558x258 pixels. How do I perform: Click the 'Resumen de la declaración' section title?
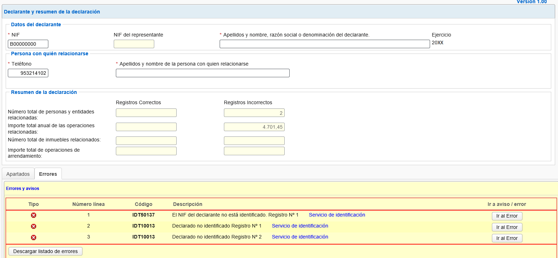pos(44,92)
